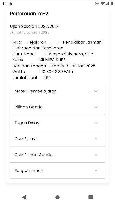Viewport: 115px width, 204px height.
Task: Expand the Pengumuman chevron arrow
Action: point(96,170)
